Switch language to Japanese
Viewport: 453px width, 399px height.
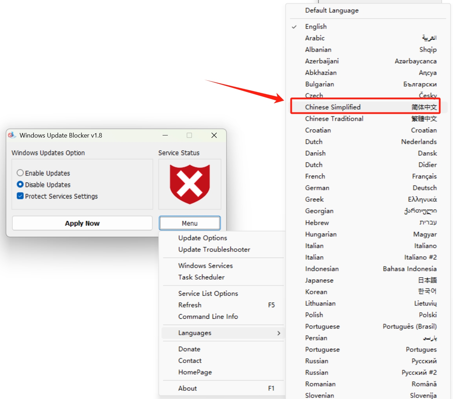pyautogui.click(x=319, y=280)
